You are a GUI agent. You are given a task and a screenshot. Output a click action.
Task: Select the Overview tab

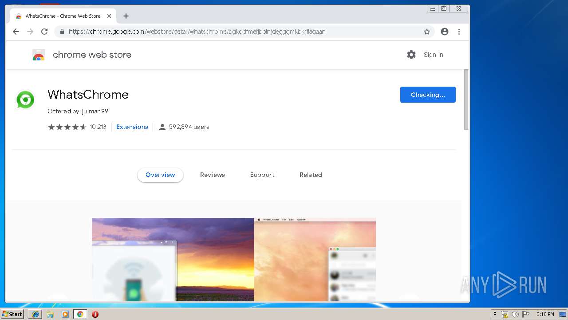coord(160,175)
